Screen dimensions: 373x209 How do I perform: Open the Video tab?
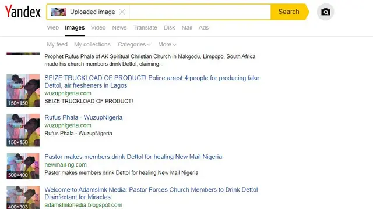tap(98, 28)
